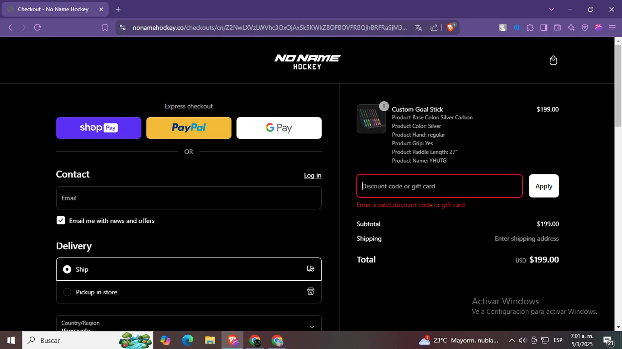Click the No Name Hockey logo
Image resolution: width=622 pixels, height=349 pixels.
pos(307,62)
